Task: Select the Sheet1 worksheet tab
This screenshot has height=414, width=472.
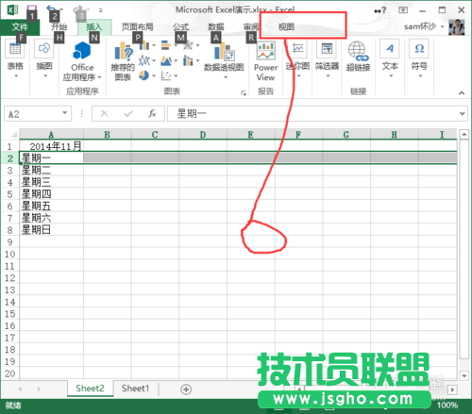Action: (x=135, y=389)
